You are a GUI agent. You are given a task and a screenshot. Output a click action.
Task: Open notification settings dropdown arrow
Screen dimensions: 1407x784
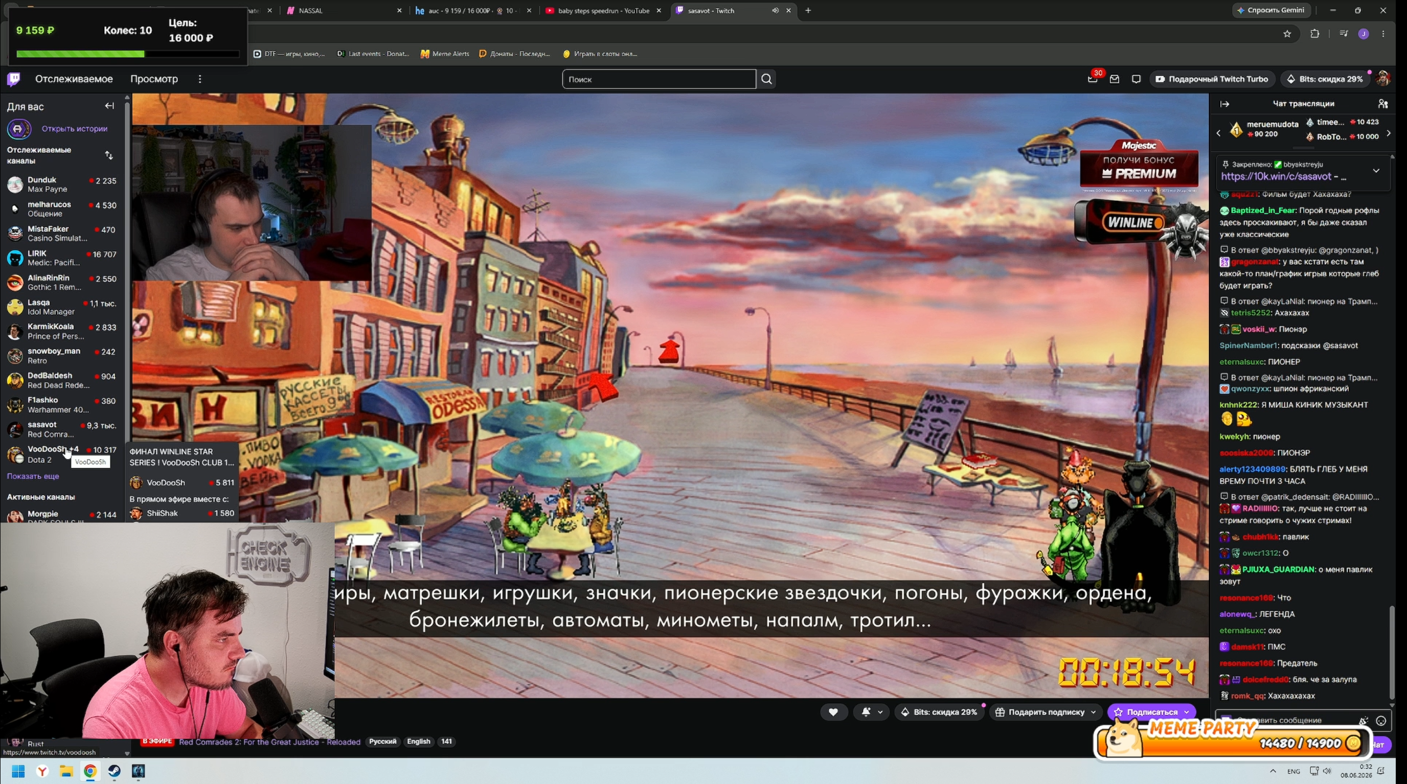(880, 712)
